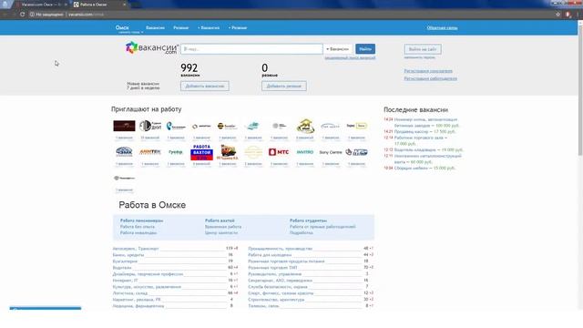Open the Яндекс Такси employer logo
This screenshot has height=328, width=583.
[356, 126]
